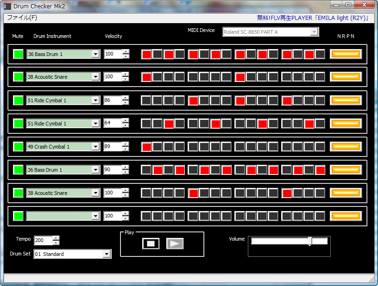This screenshot has height=286, width=378.
Task: Click the velocity field on Crash Cymbal row
Action: pyautogui.click(x=113, y=146)
